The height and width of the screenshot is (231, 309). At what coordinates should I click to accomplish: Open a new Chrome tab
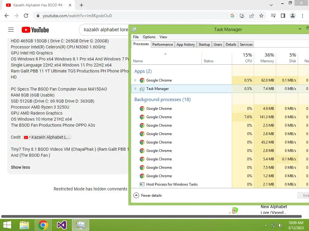coord(81,5)
